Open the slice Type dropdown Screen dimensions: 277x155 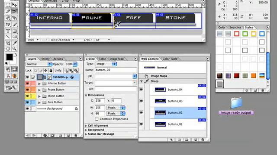106,64
